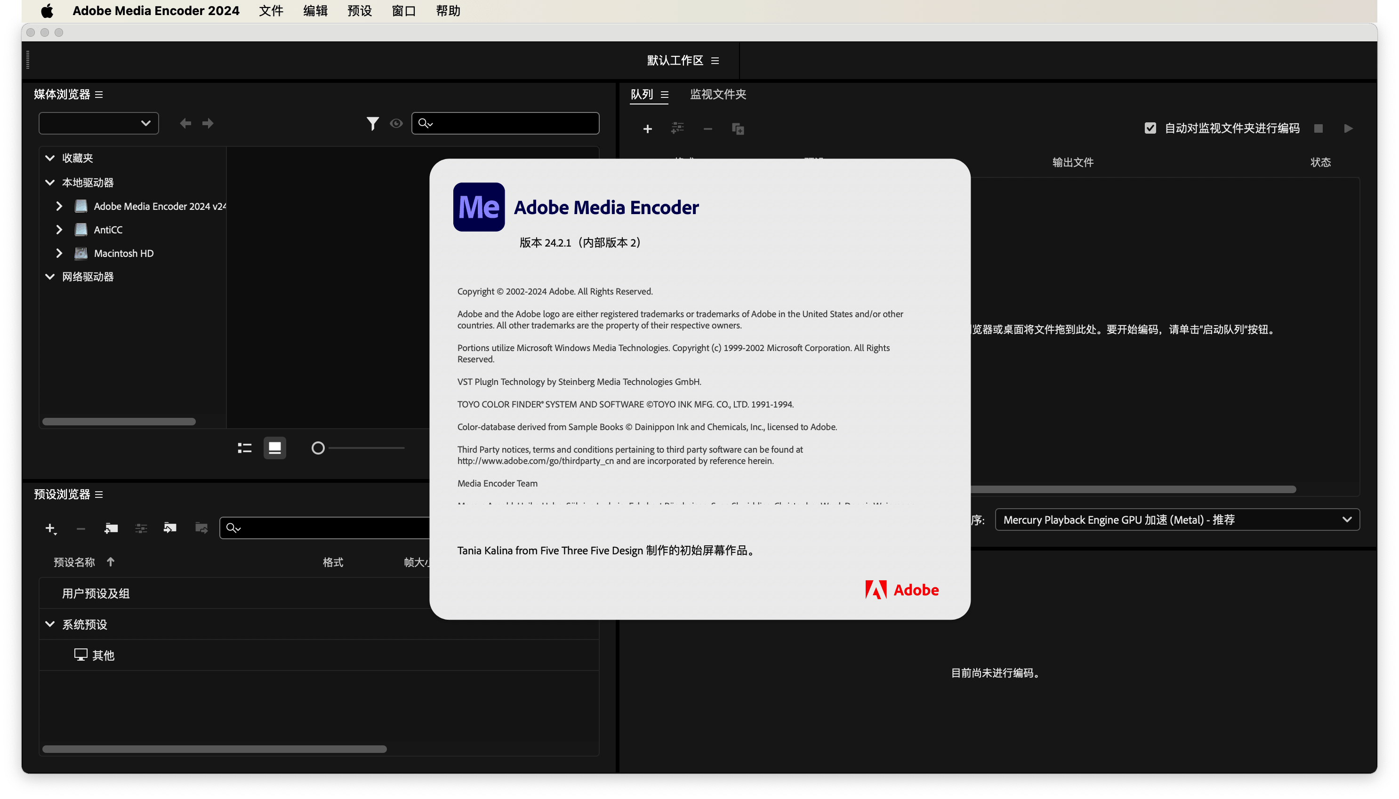Toggle 自动对监视文件夹进行编码 checkbox

pos(1150,128)
